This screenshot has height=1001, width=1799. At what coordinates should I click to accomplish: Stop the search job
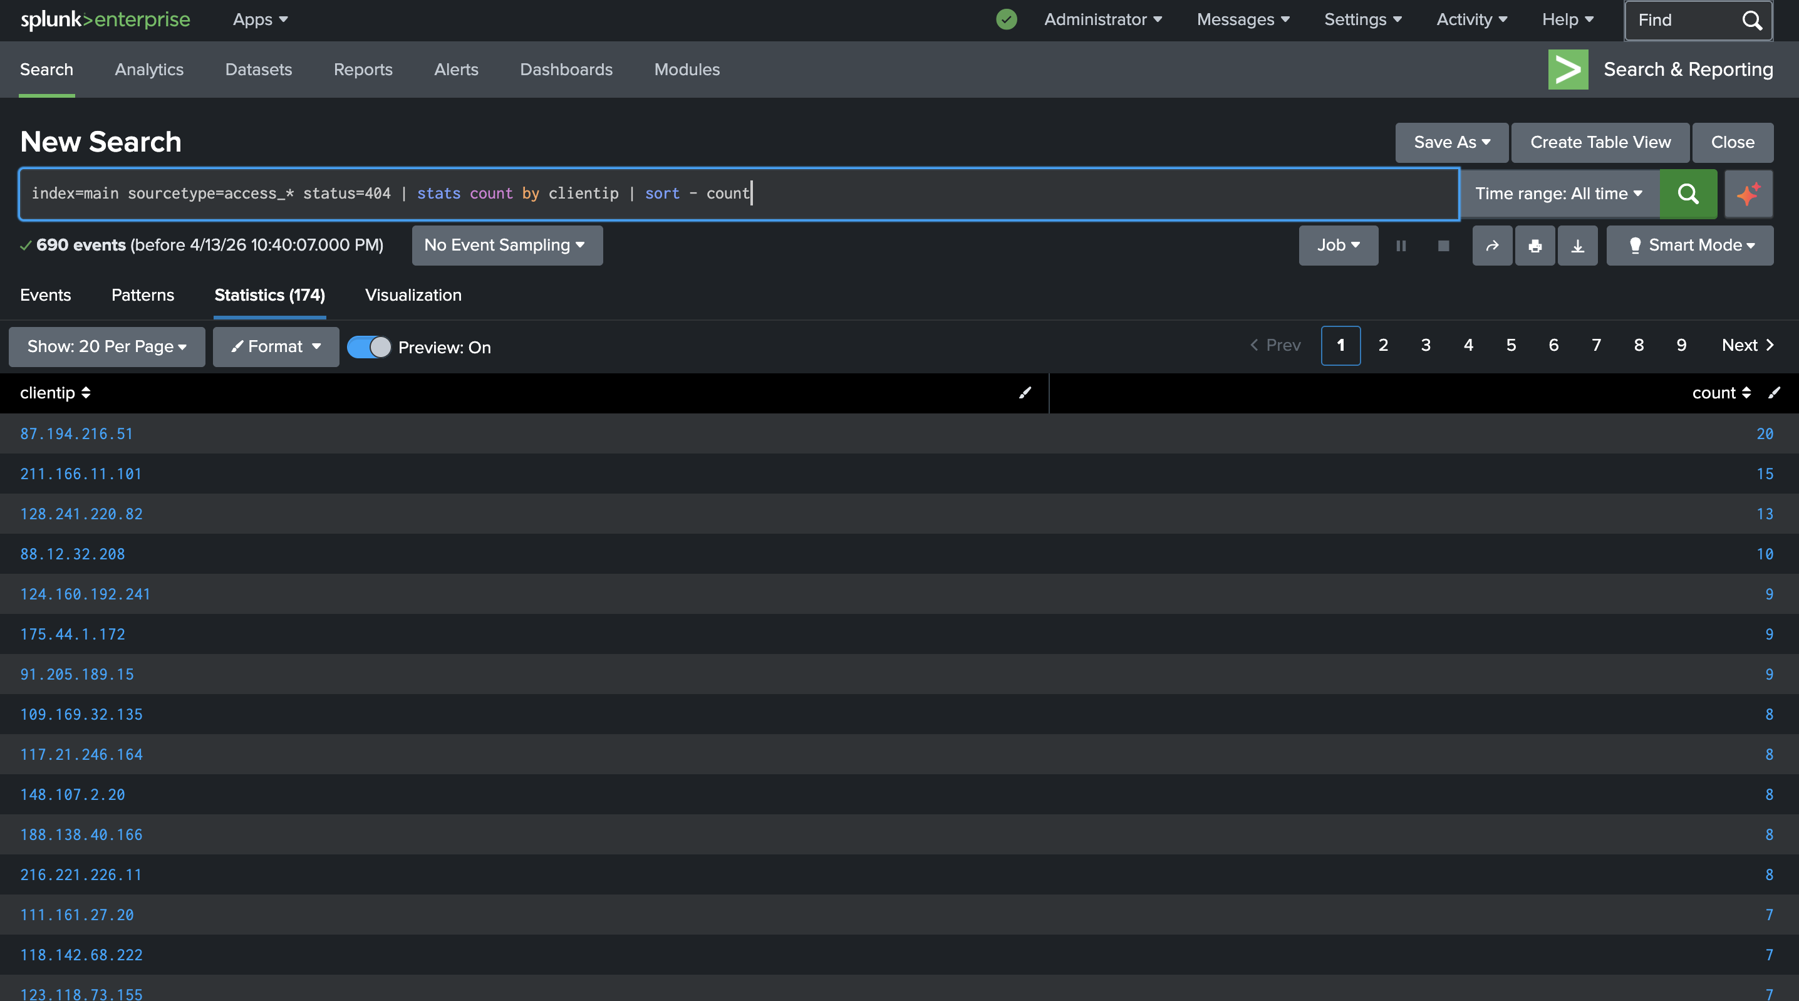1443,245
